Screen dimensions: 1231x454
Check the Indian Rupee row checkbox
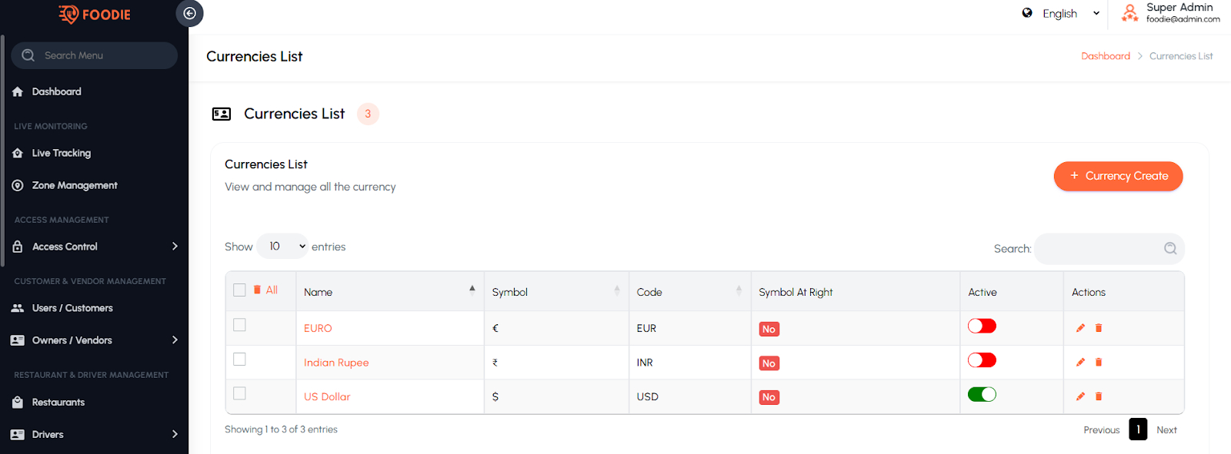[x=240, y=359]
